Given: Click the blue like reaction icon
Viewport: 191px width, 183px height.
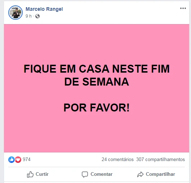Looking at the screenshot, I should [12, 160].
